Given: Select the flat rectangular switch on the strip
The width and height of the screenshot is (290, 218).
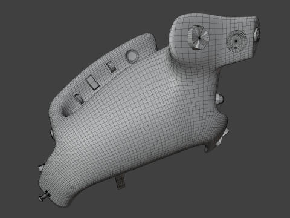Looking at the screenshot, I should (92, 82).
